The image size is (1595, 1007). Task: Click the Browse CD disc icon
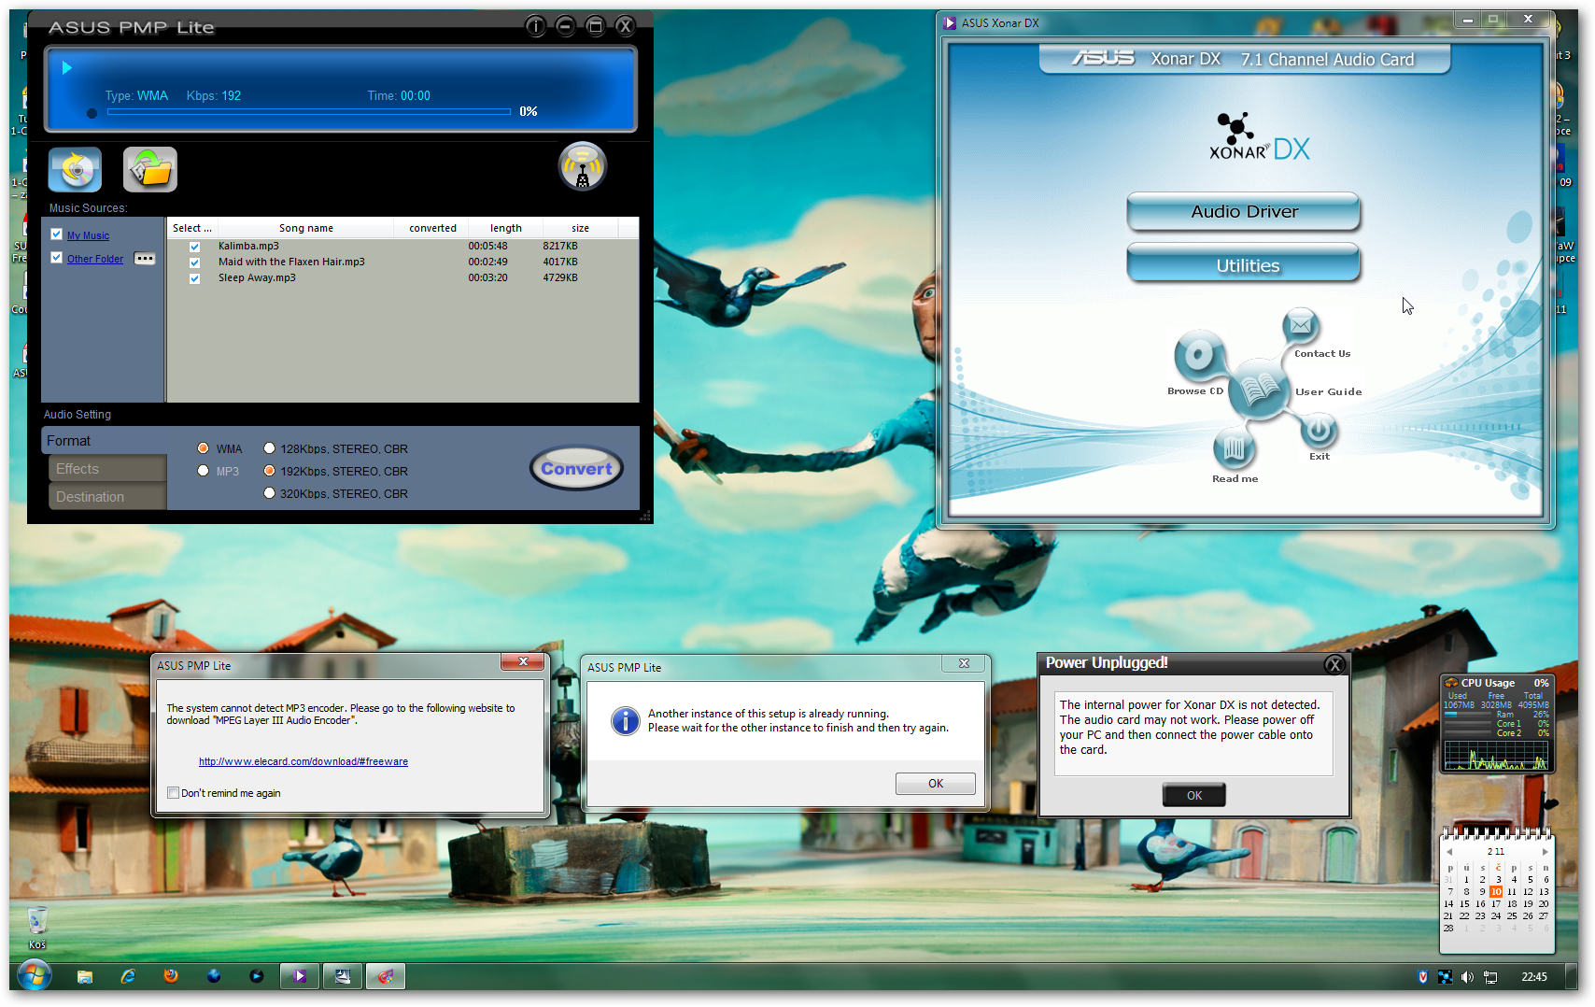[x=1198, y=355]
